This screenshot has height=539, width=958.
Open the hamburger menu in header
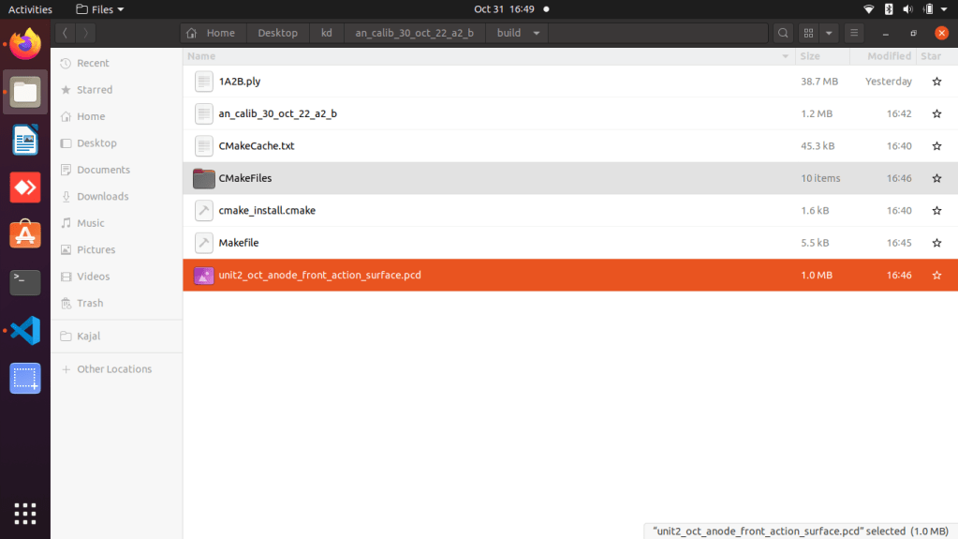(854, 33)
